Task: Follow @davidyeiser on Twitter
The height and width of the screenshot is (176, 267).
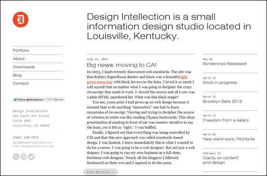Action: [29, 100]
